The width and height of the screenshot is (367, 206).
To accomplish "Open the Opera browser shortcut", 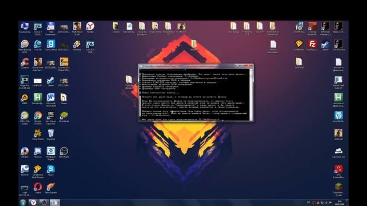I will [38, 188].
